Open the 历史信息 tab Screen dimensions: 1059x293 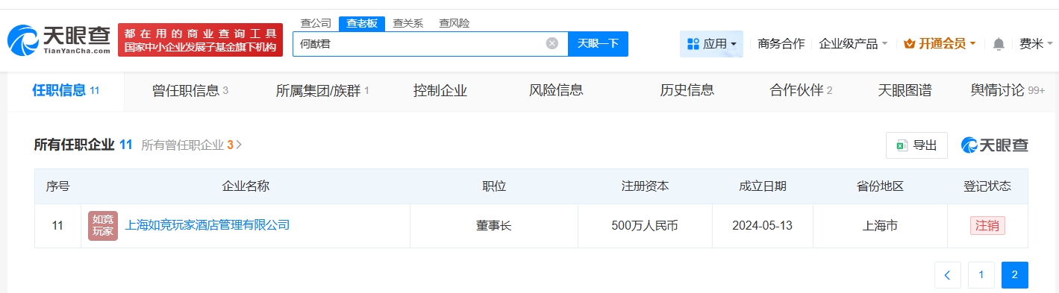coord(687,91)
